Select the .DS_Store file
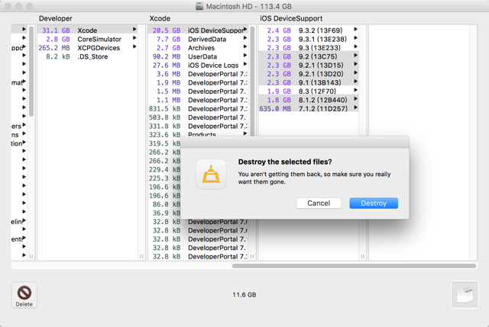489x327 pixels. pos(87,56)
